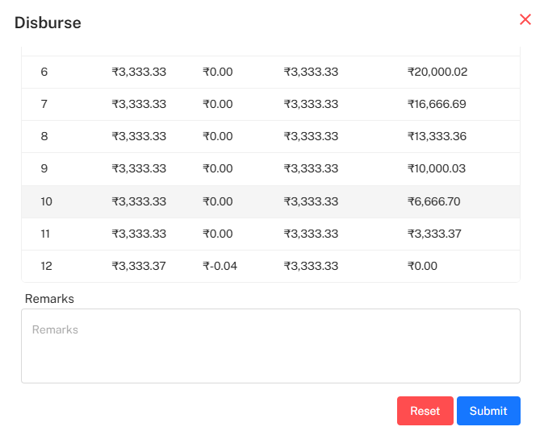The width and height of the screenshot is (544, 435).
Task: Select installment row number 7
Action: click(44, 104)
